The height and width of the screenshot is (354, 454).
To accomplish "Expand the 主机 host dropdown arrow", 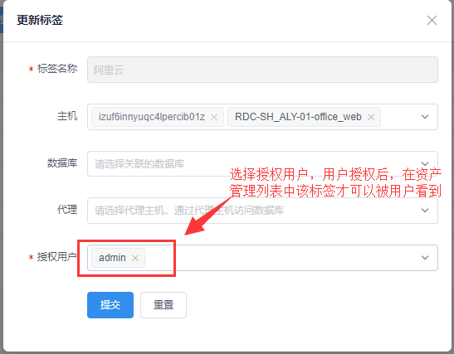I will coord(425,117).
